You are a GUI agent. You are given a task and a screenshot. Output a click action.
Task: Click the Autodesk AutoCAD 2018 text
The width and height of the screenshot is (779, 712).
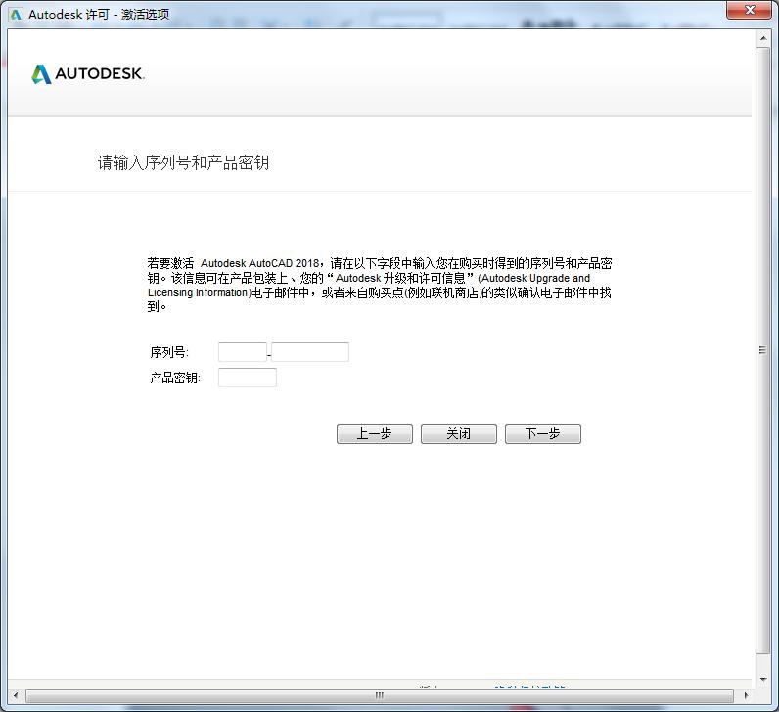(260, 263)
